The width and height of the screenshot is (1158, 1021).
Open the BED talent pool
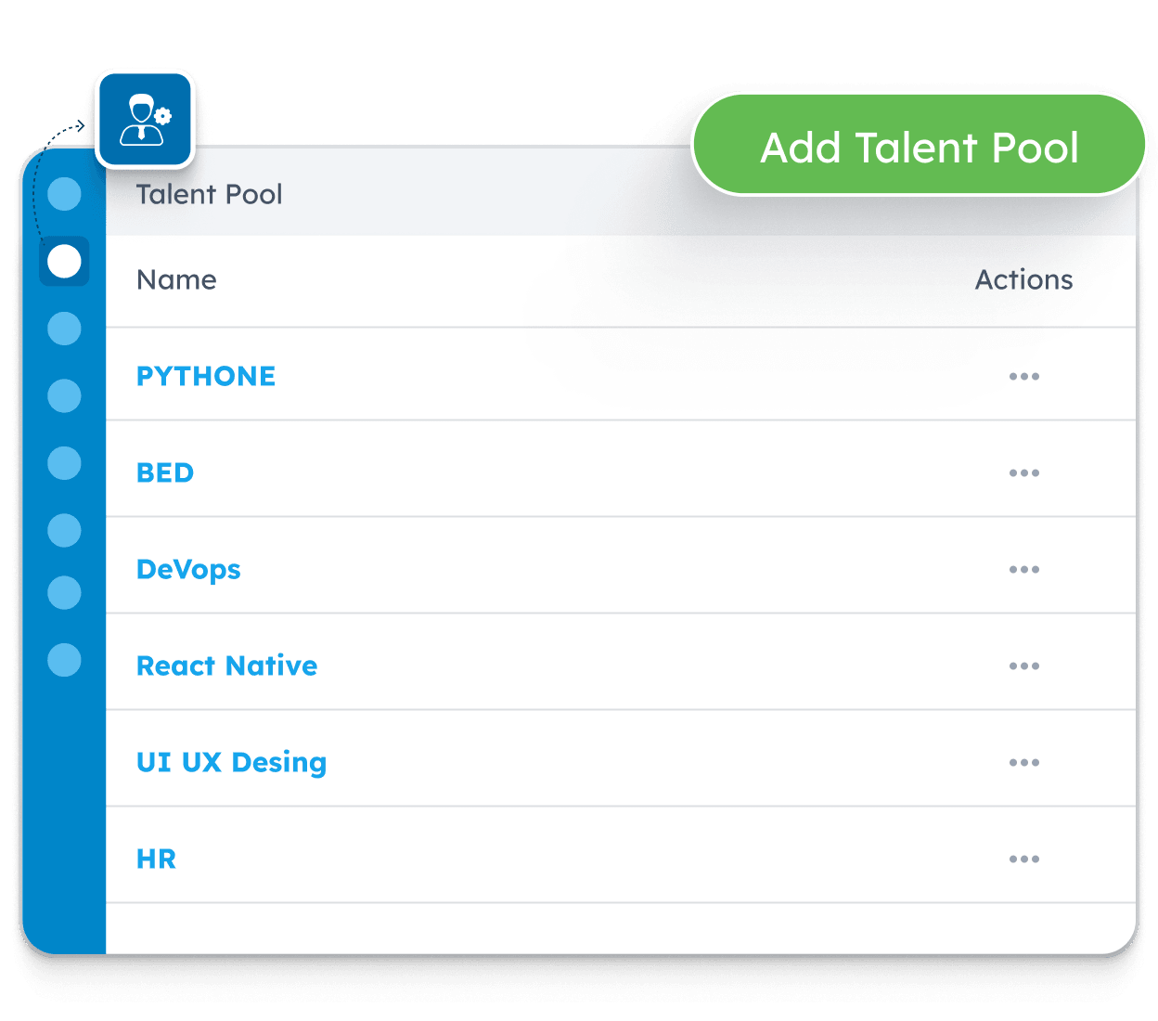[x=165, y=473]
